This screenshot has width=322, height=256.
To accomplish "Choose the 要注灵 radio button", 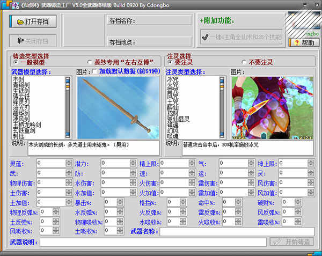I will [x=170, y=62].
